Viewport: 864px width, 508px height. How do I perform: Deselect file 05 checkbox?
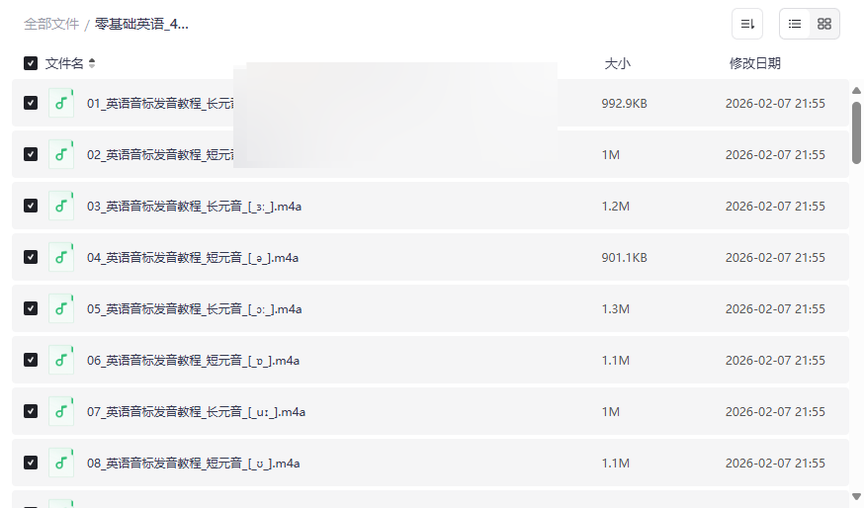31,308
